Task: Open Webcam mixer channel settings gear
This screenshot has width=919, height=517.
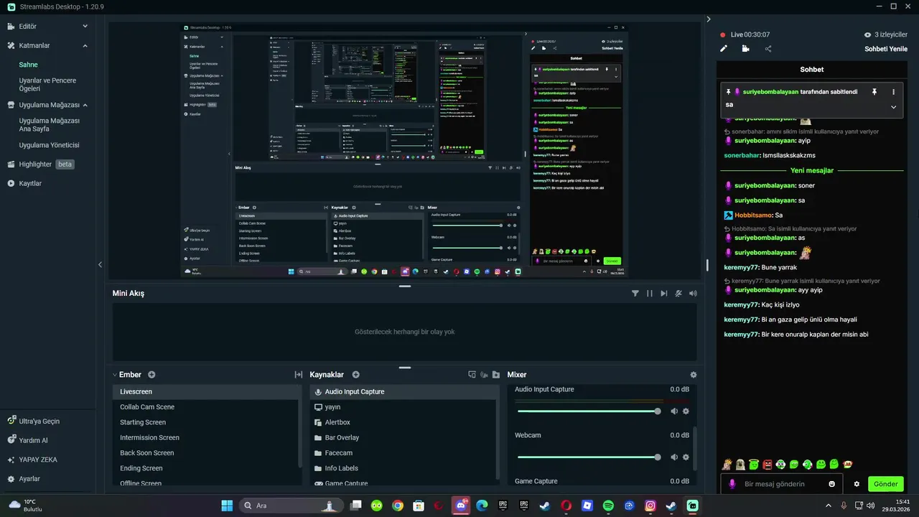Action: (x=686, y=457)
